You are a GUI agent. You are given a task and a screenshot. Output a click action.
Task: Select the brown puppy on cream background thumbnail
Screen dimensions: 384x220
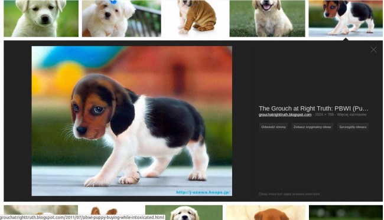click(x=266, y=212)
